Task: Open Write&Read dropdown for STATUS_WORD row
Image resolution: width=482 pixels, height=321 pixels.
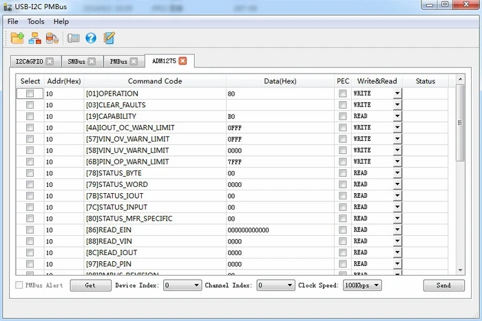Action: click(x=397, y=184)
